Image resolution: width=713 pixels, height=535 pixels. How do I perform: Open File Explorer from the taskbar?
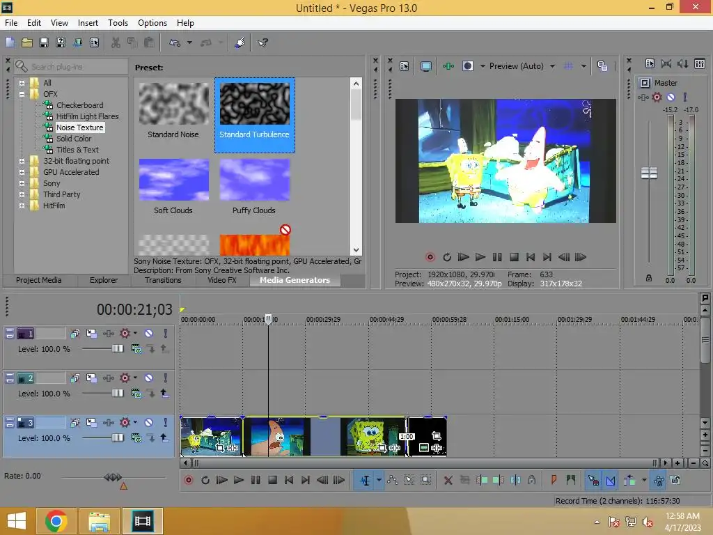click(99, 521)
